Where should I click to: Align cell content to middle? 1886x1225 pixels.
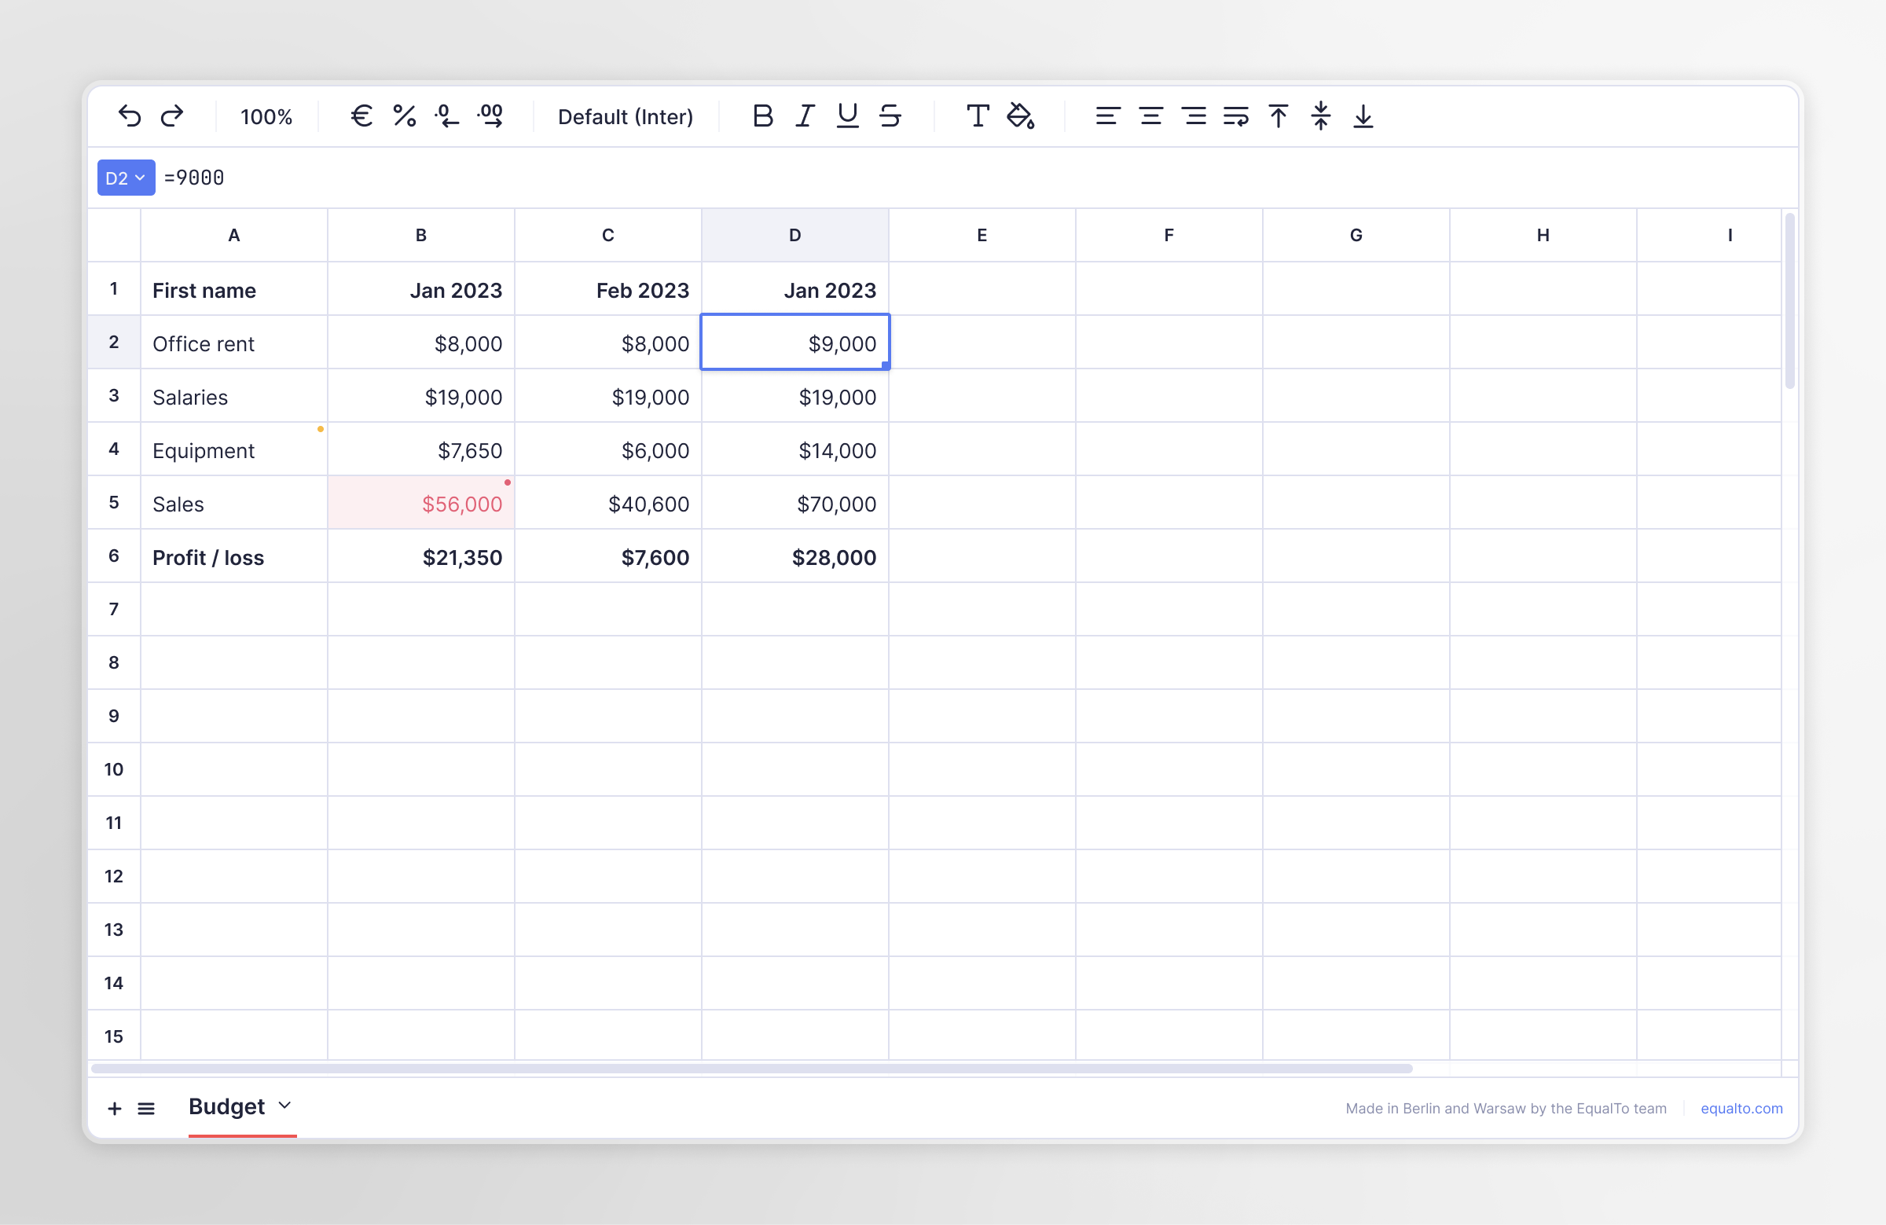[x=1321, y=116]
